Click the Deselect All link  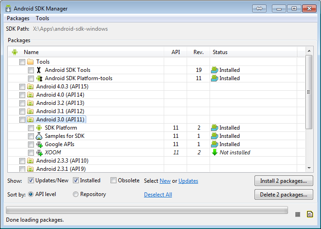point(158,195)
